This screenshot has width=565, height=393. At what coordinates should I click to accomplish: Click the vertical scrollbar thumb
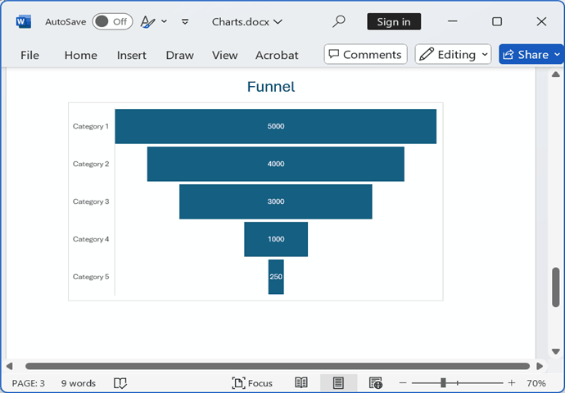click(556, 287)
